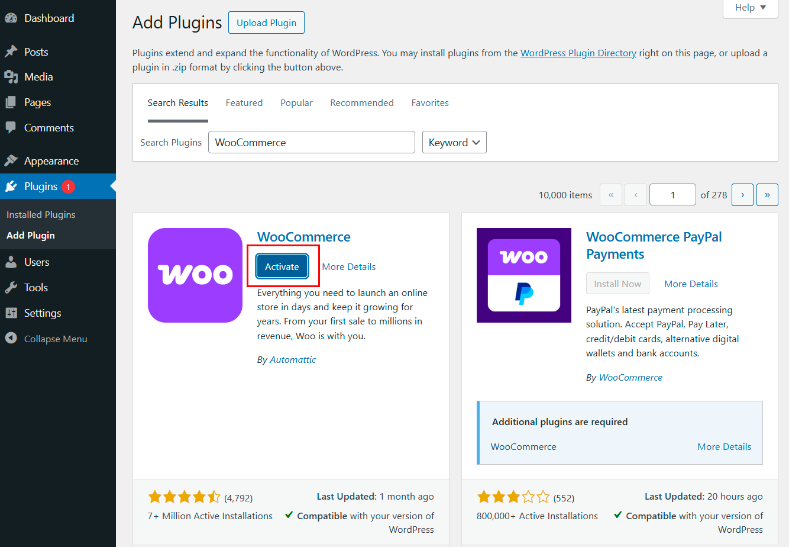Viewport: 789px width, 547px height.
Task: Open WooCommerce PayPal Payments title link
Action: coord(654,246)
